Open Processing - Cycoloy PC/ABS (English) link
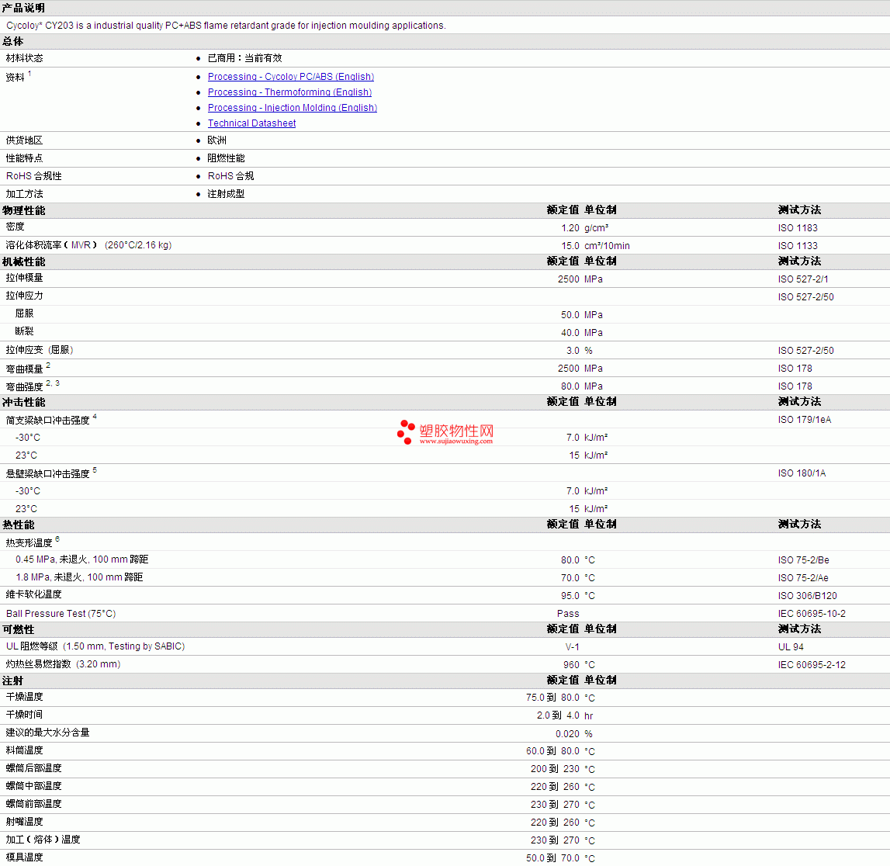Image resolution: width=890 pixels, height=866 pixels. 291,77
